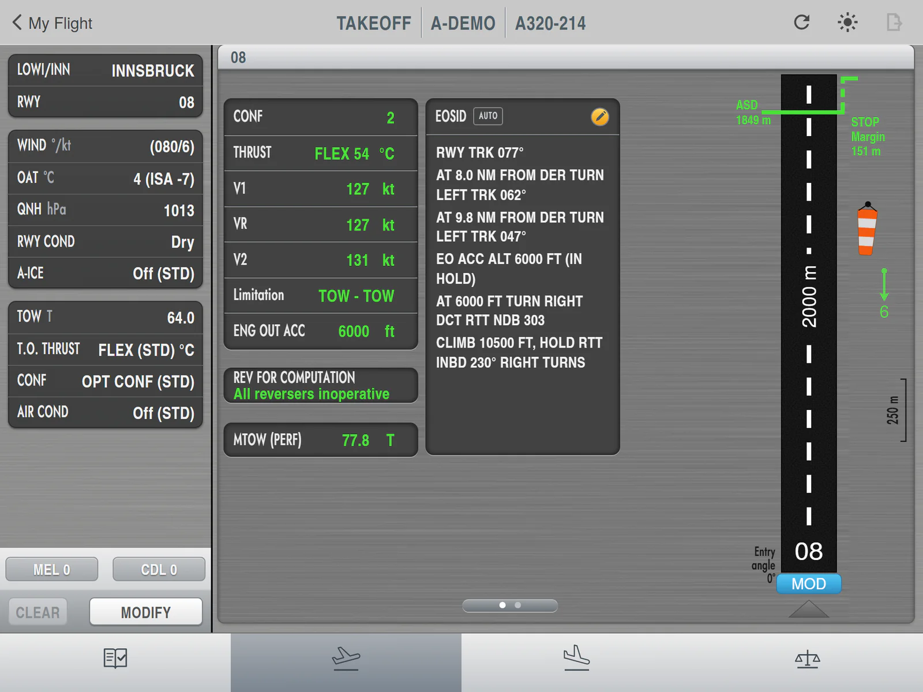Select the LOWI/INN Innsbruck airport row
Screen dimensions: 923x692
point(106,70)
